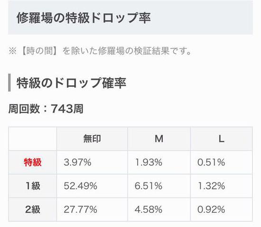Click the 修羅場の特級ドロップ率 heading banner
261x227 pixels.
coord(130,18)
